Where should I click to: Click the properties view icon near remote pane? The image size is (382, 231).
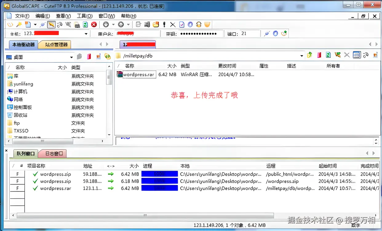pyautogui.click(x=356, y=55)
